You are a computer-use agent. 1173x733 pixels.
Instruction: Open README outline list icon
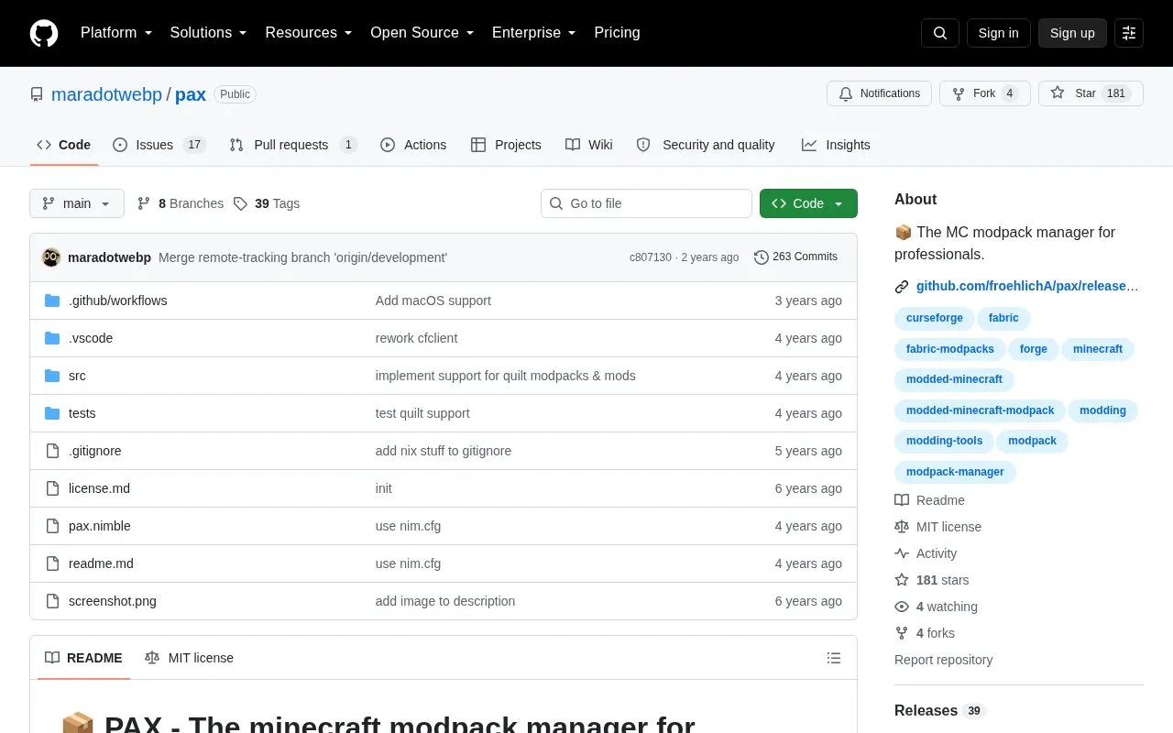834,658
